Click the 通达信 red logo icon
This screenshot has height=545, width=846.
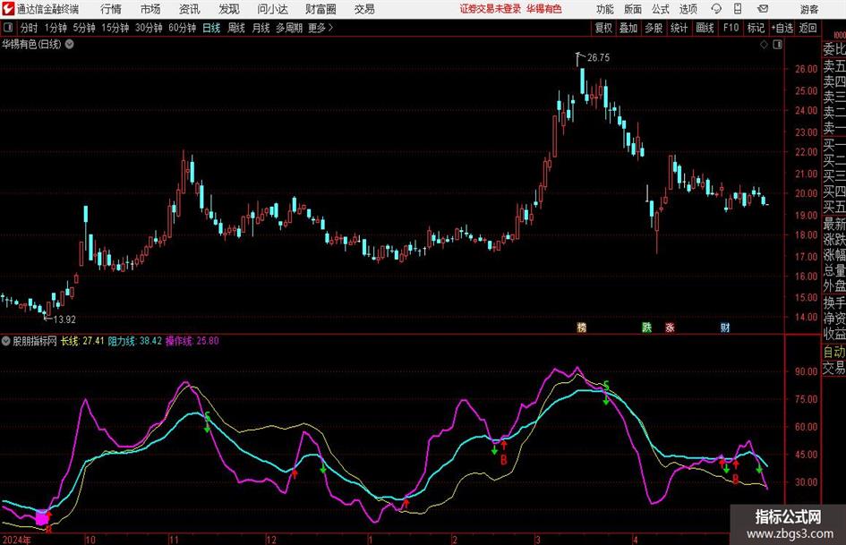[x=8, y=9]
